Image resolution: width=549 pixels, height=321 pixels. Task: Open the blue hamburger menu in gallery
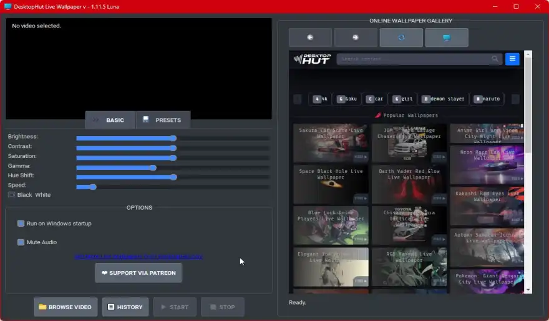[512, 59]
